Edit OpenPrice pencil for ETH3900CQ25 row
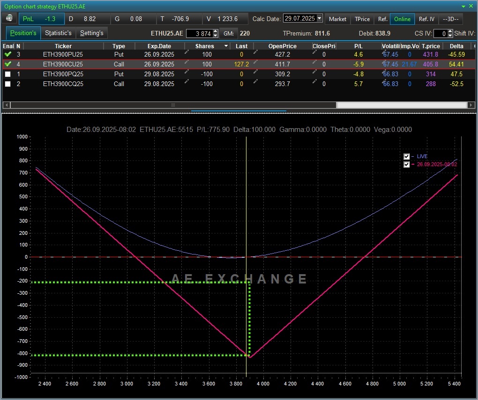Viewport: 478px width, 400px height. (x=255, y=81)
